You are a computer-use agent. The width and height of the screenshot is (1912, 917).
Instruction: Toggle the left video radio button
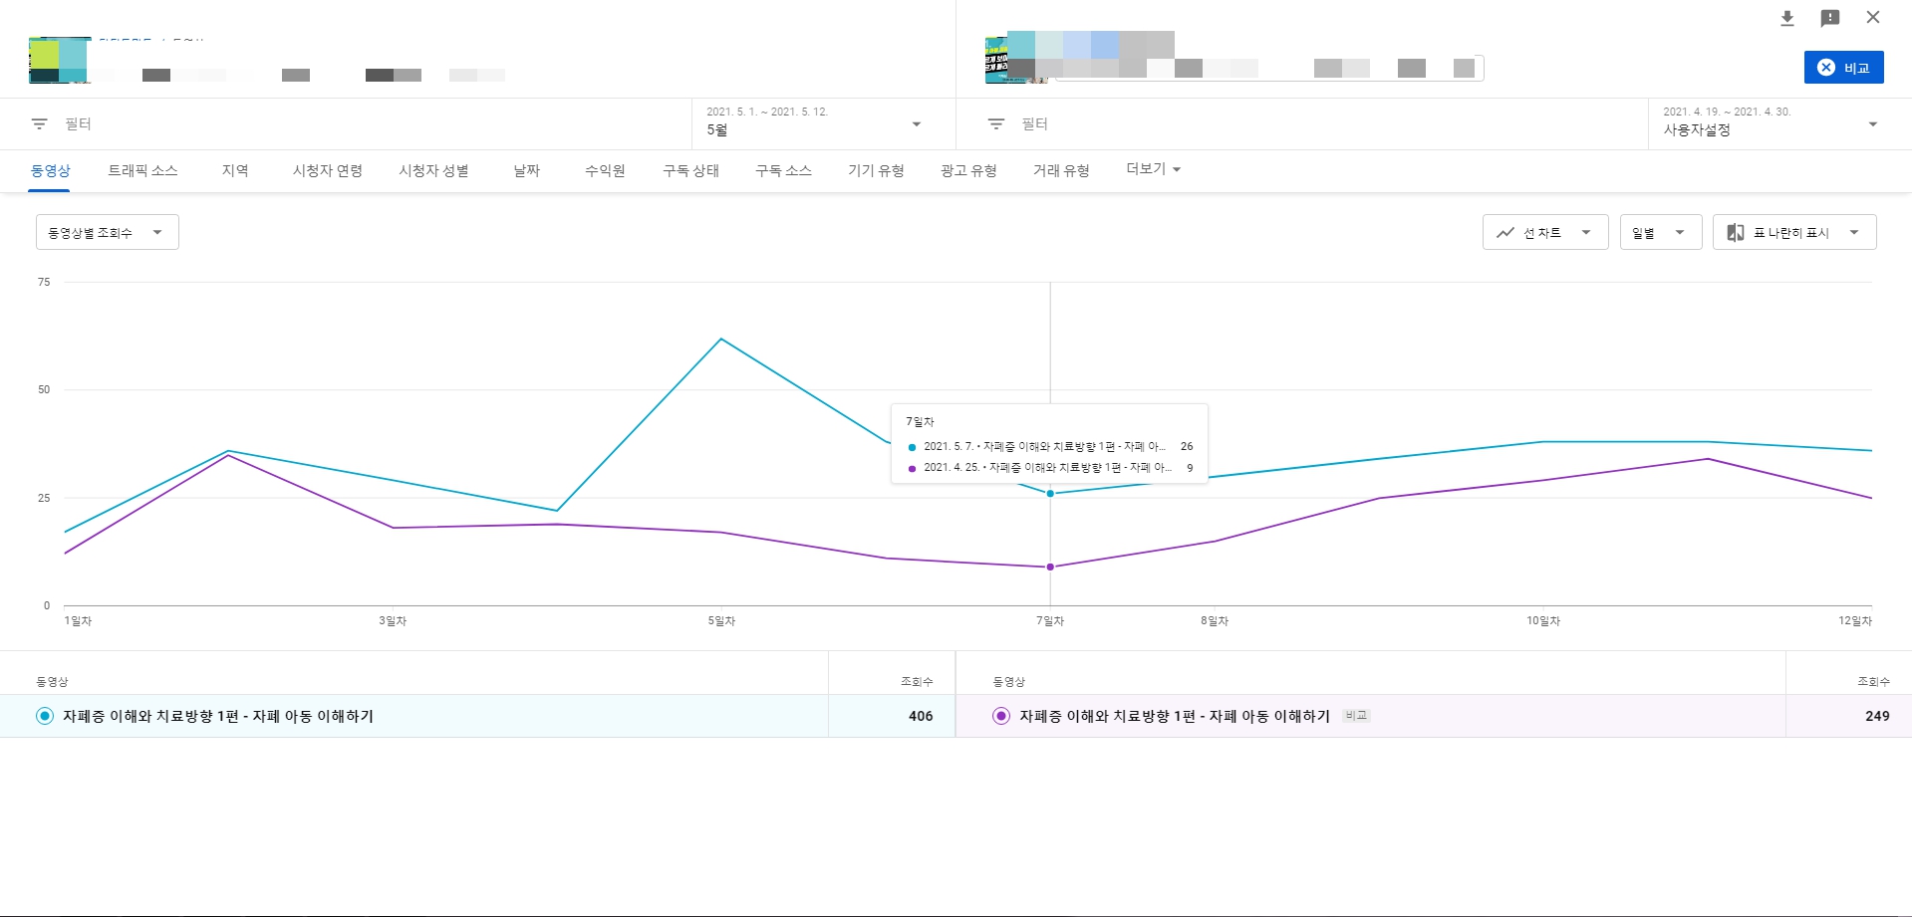45,716
